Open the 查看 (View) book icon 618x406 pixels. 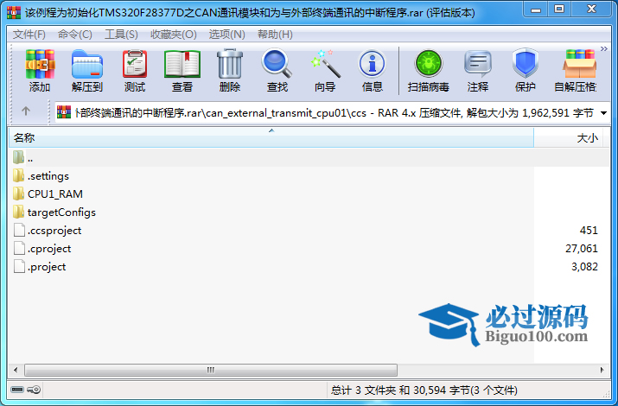(182, 71)
